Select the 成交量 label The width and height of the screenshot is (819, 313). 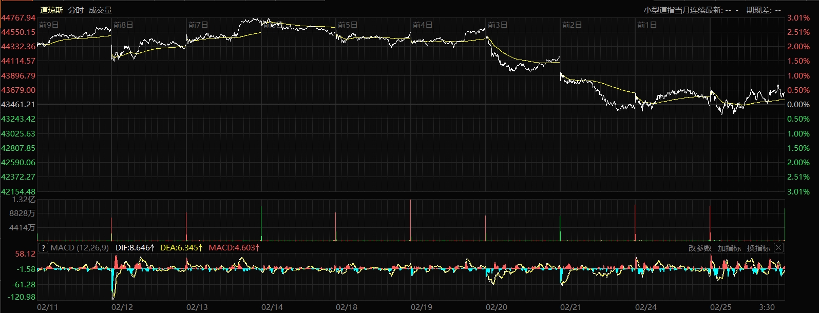(x=100, y=10)
